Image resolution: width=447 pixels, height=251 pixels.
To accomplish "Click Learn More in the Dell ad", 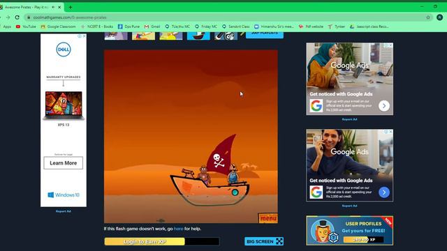I will (x=64, y=163).
